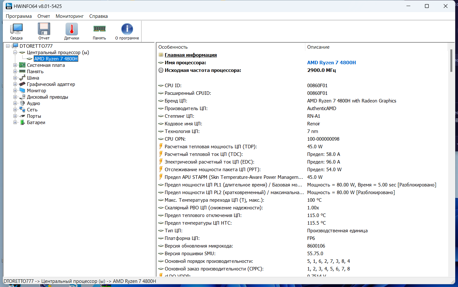Expand the Память tree node
Viewport: 458px width, 287px height.
click(x=15, y=71)
